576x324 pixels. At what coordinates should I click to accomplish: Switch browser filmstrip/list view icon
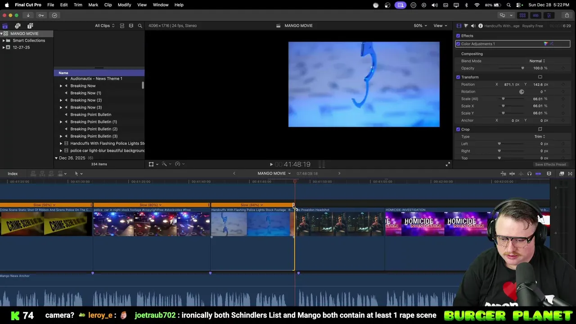point(130,26)
